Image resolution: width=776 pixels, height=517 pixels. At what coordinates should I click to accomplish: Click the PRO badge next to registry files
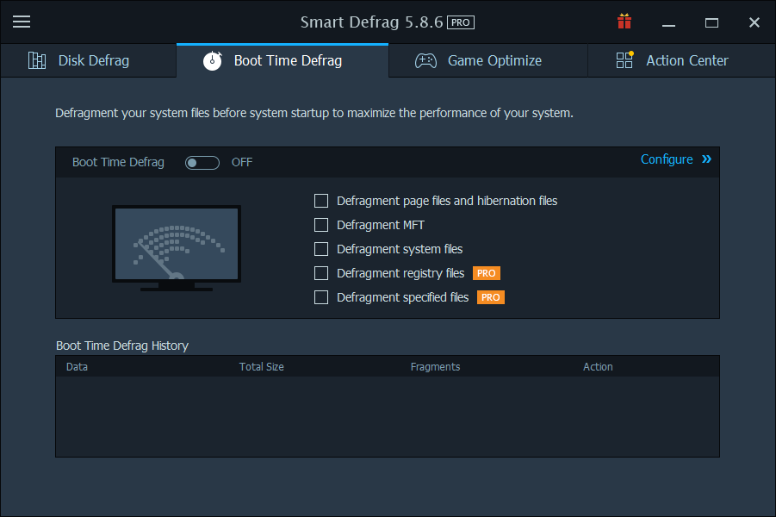(487, 273)
